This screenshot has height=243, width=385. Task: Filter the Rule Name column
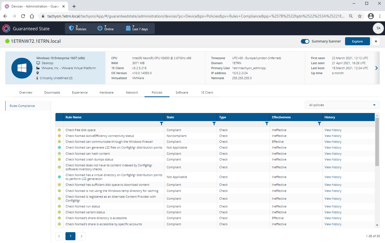pos(161,124)
